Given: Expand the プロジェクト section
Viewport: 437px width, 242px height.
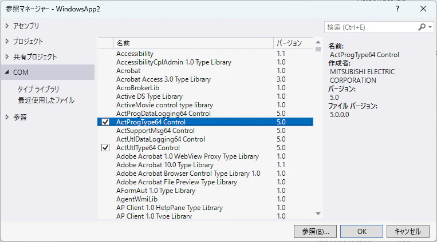Looking at the screenshot, I should click(x=7, y=42).
